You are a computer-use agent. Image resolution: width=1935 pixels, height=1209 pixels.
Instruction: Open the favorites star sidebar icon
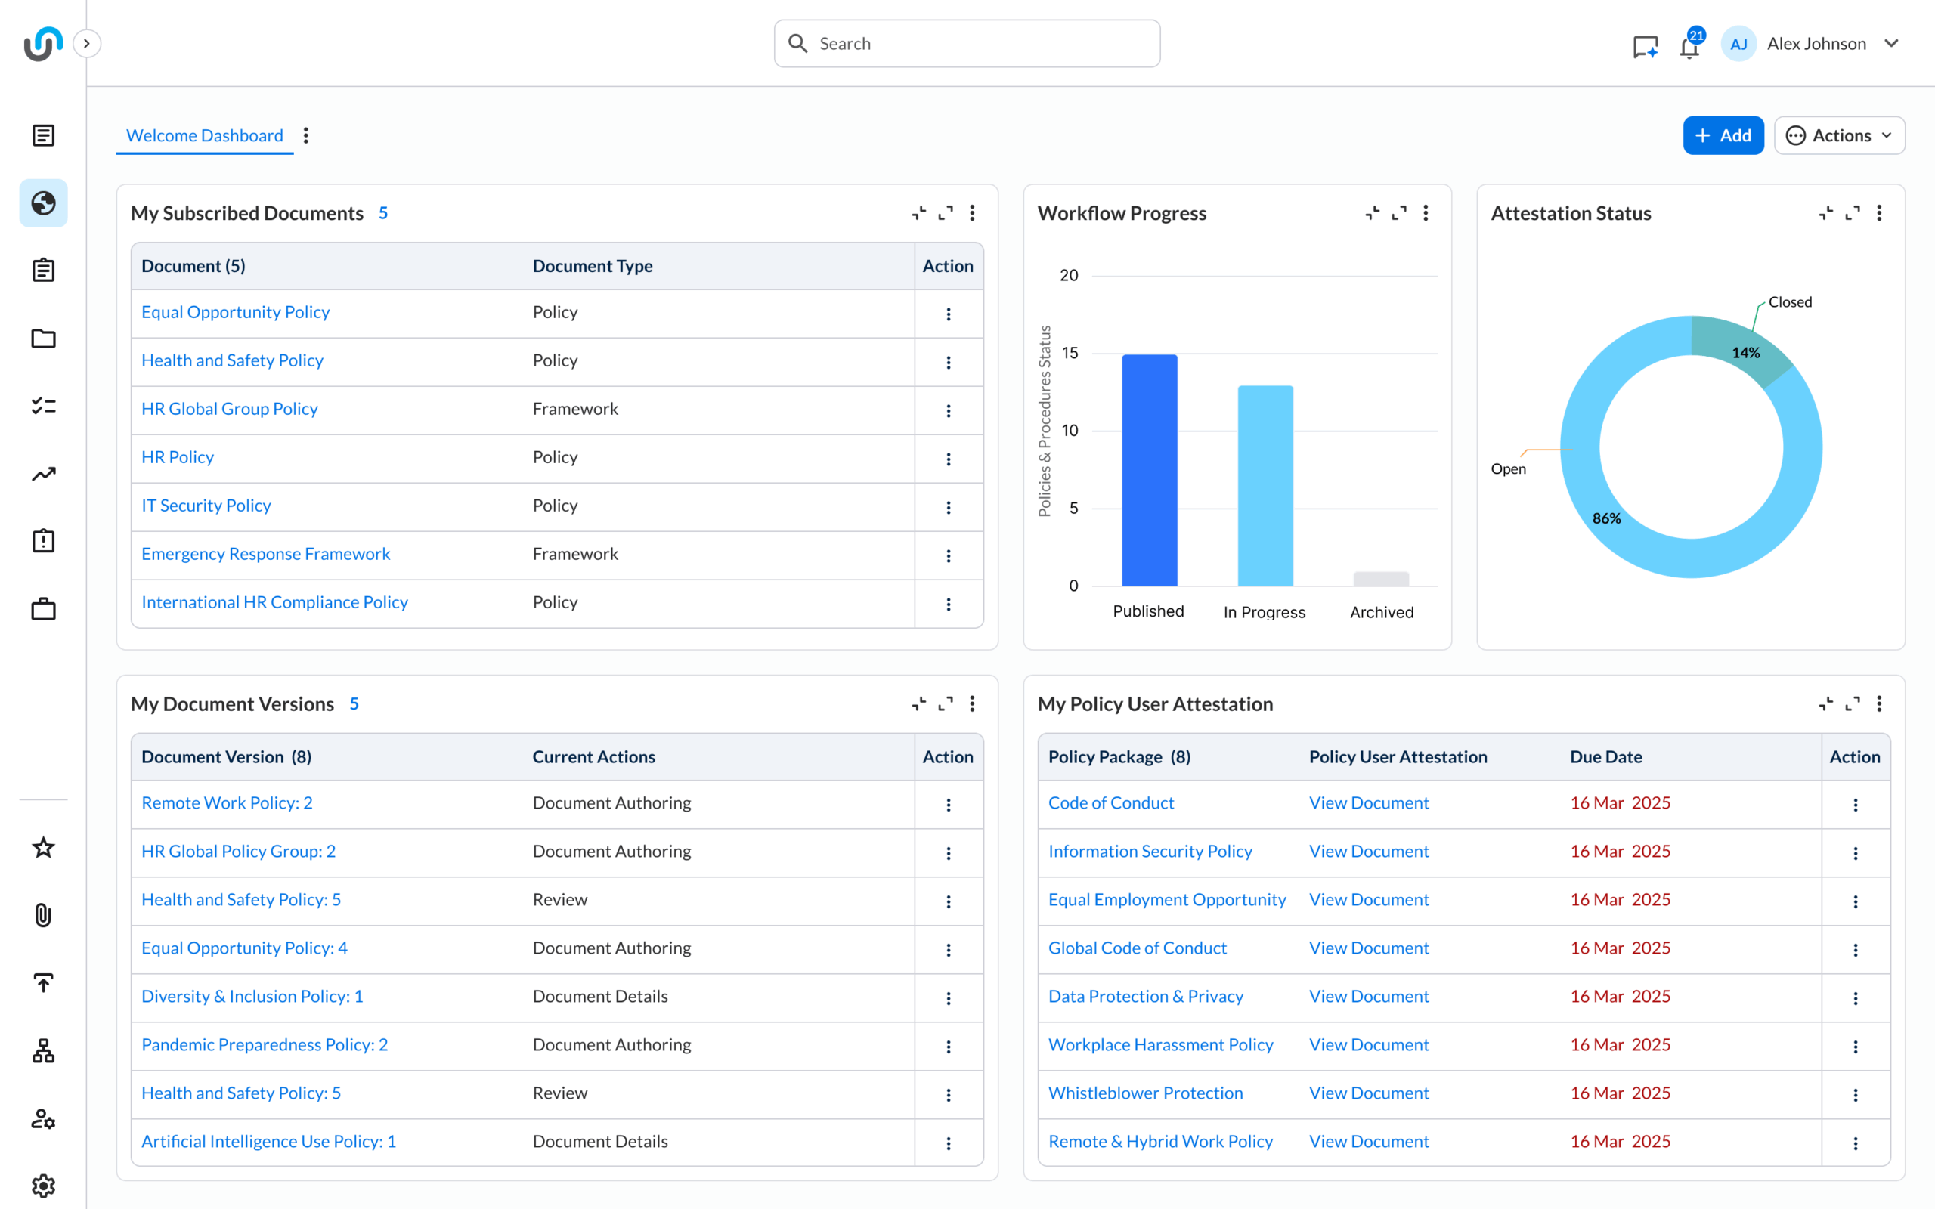pyautogui.click(x=43, y=848)
